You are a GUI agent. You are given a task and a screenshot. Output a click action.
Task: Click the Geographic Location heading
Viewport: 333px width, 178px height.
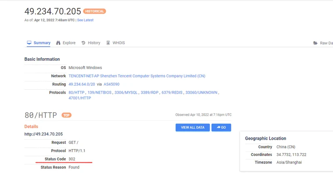(266, 138)
